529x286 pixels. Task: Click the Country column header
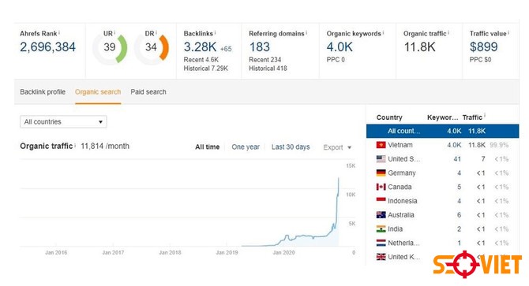tap(389, 117)
